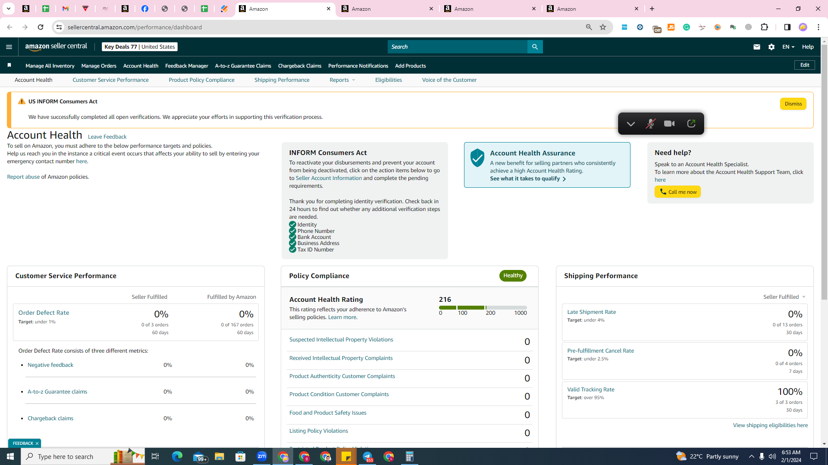Screen dimensions: 828x465
Task: Open a new browser tab
Action: 652,9
